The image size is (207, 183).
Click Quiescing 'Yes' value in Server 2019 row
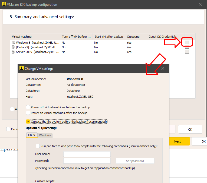pos(129,52)
